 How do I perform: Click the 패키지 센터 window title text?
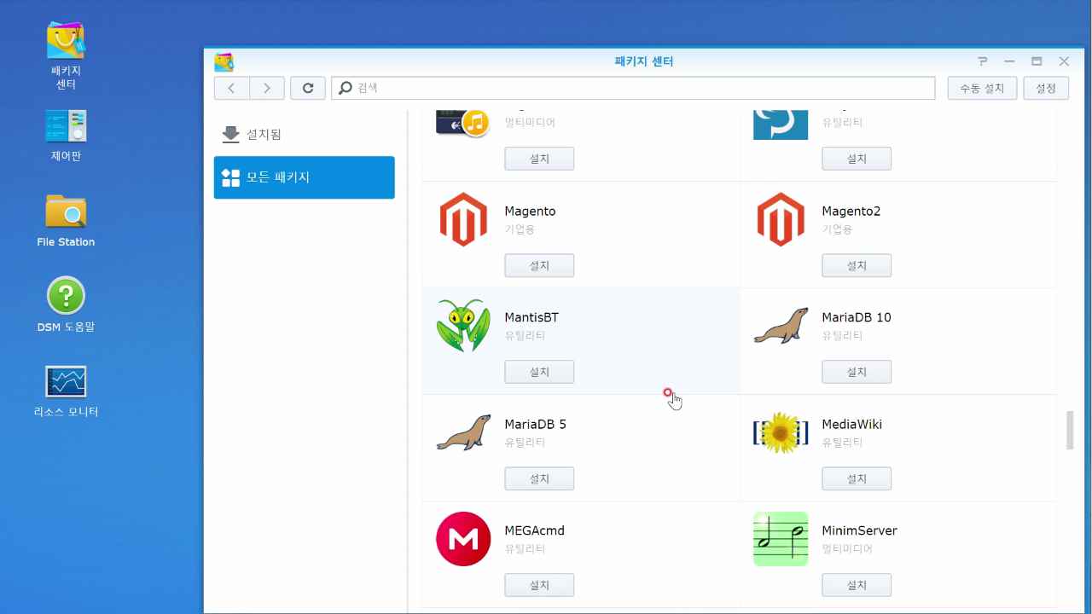click(x=644, y=61)
